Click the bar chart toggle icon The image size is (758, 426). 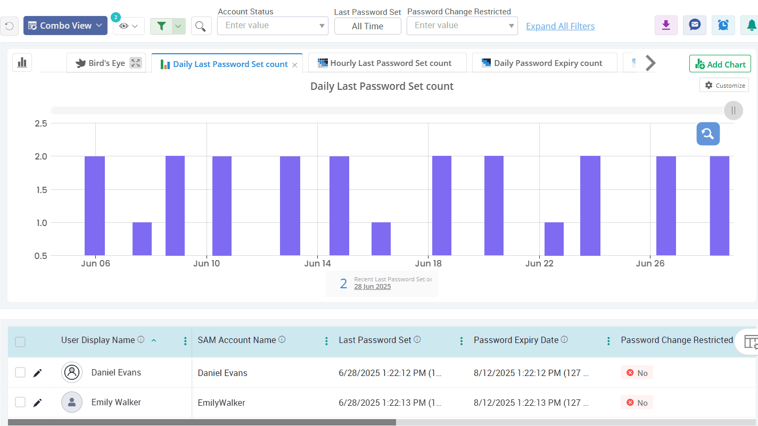(x=22, y=63)
